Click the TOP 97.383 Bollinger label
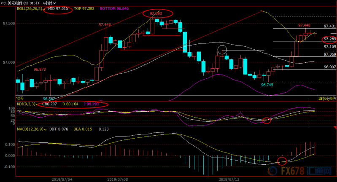This screenshot has height=182, width=337. point(84,9)
